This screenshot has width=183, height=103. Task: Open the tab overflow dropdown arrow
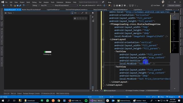pos(178,9)
